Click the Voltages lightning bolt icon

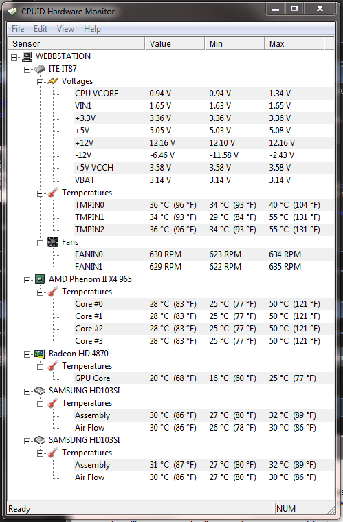click(53, 81)
